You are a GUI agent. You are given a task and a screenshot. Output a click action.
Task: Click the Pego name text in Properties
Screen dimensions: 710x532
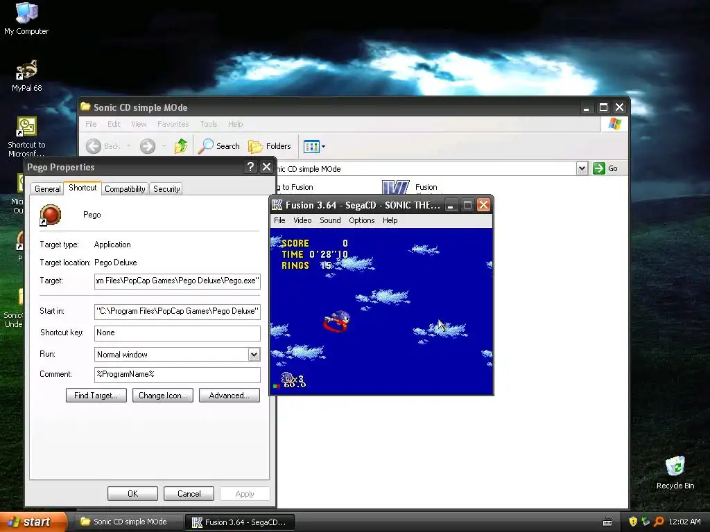(92, 215)
